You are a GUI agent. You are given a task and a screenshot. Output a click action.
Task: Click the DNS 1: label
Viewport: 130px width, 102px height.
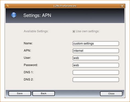click(x=29, y=72)
